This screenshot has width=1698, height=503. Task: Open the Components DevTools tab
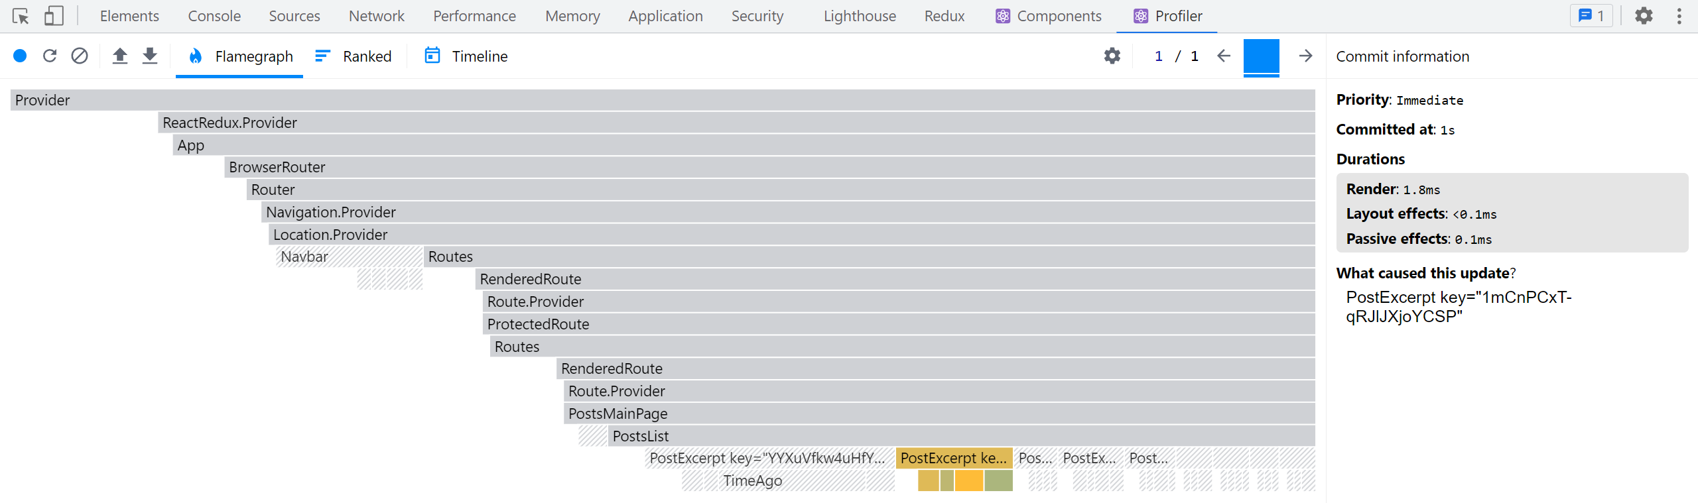point(1049,16)
